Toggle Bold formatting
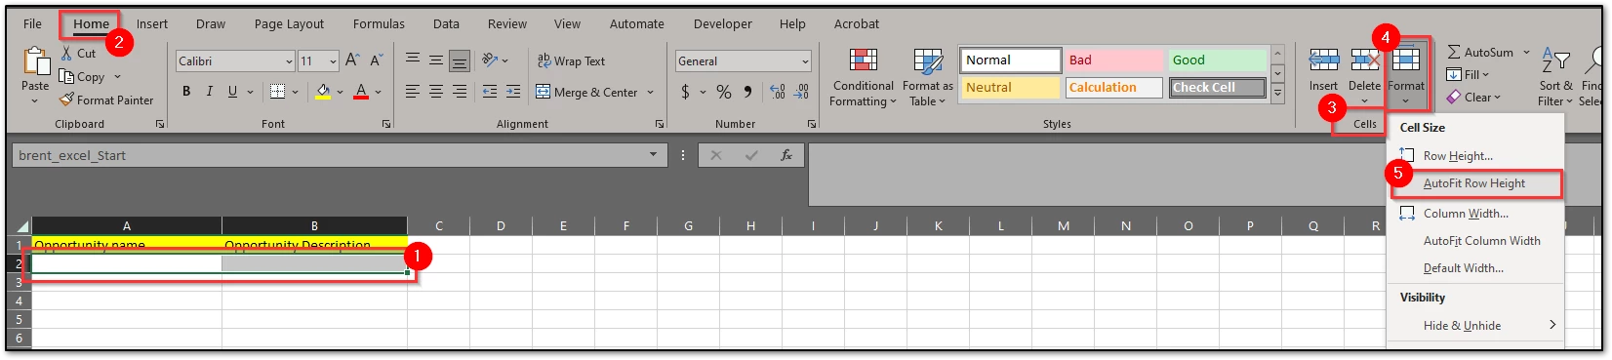The width and height of the screenshot is (1612, 360). [186, 92]
